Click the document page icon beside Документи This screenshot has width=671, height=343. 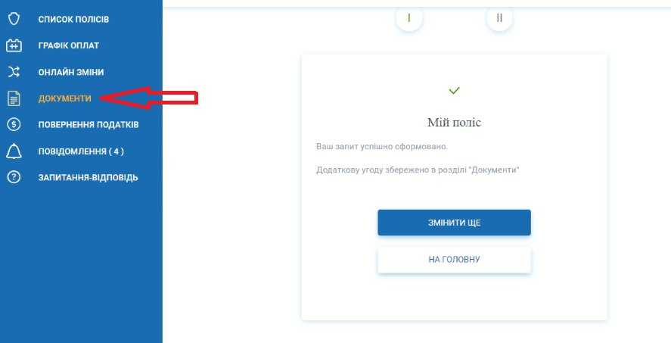[14, 98]
